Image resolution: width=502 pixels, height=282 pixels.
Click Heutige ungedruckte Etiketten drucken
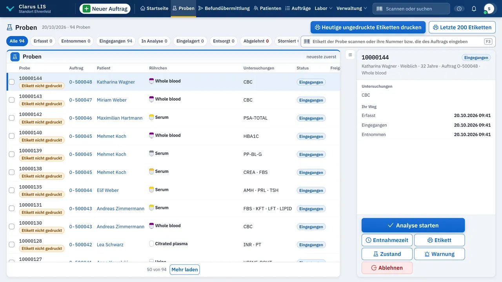tap(368, 27)
